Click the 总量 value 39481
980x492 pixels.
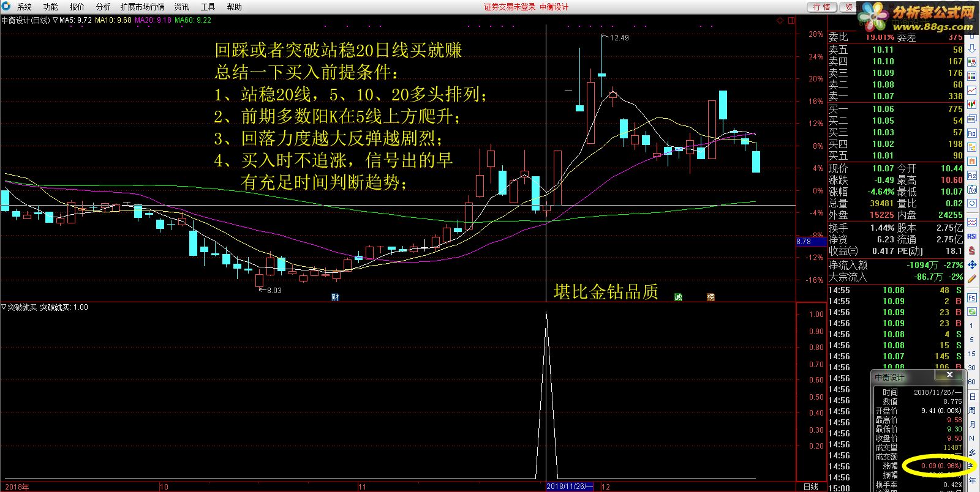point(882,203)
